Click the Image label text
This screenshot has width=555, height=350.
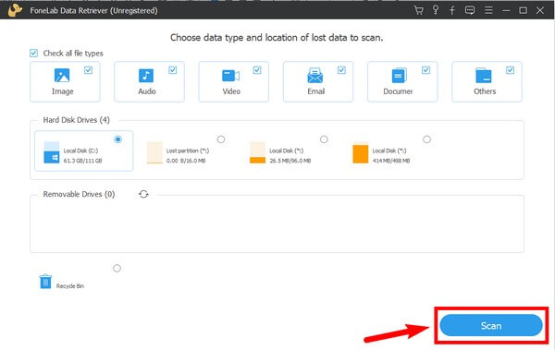tap(63, 91)
